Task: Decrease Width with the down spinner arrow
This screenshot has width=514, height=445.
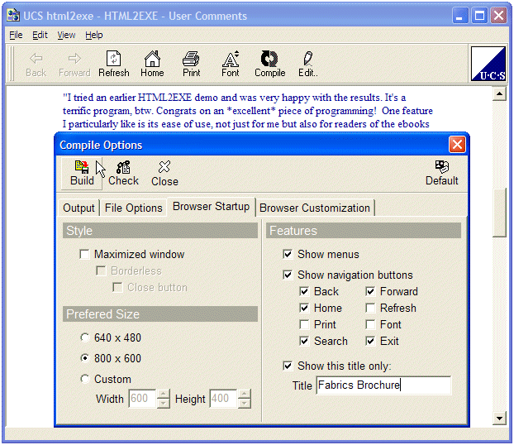Action: (x=164, y=404)
